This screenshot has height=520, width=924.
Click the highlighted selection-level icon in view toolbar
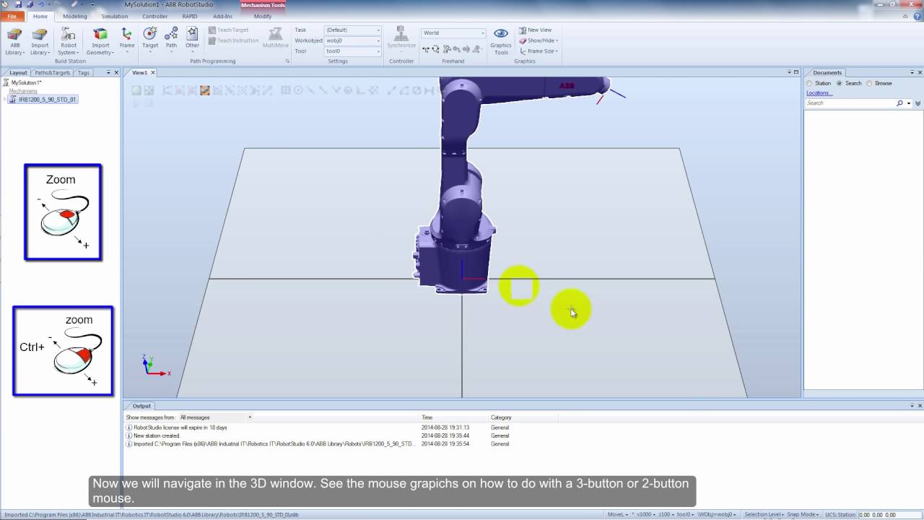coord(205,90)
